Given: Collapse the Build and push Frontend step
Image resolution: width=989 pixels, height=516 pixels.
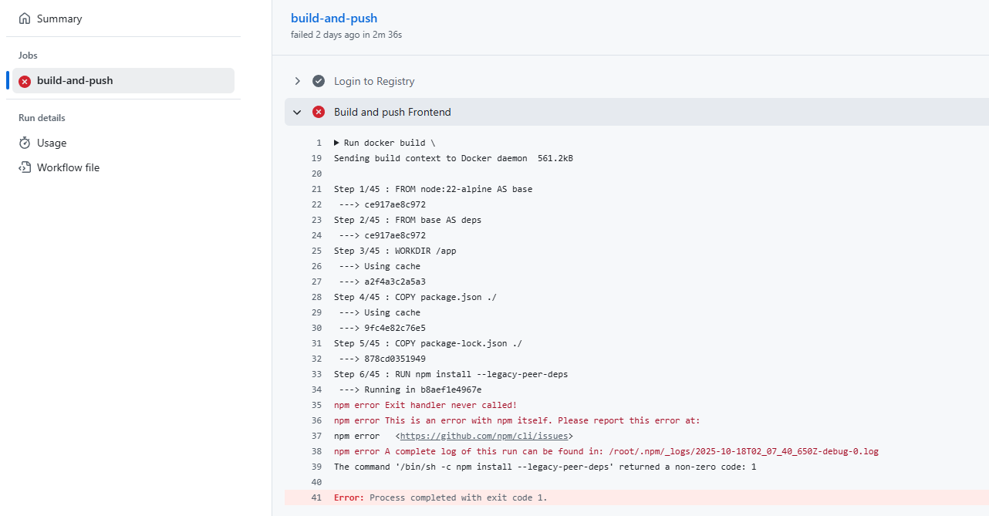Looking at the screenshot, I should (x=297, y=111).
